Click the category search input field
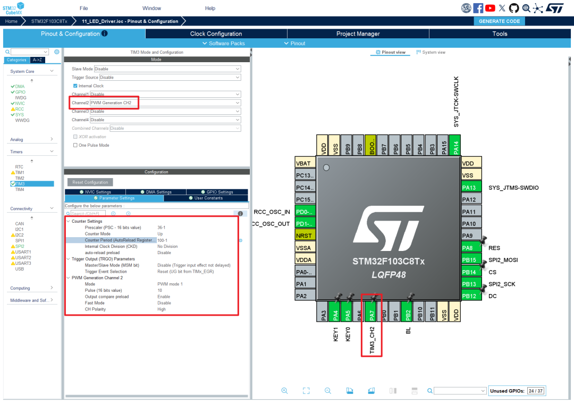The image size is (574, 403). pyautogui.click(x=29, y=52)
